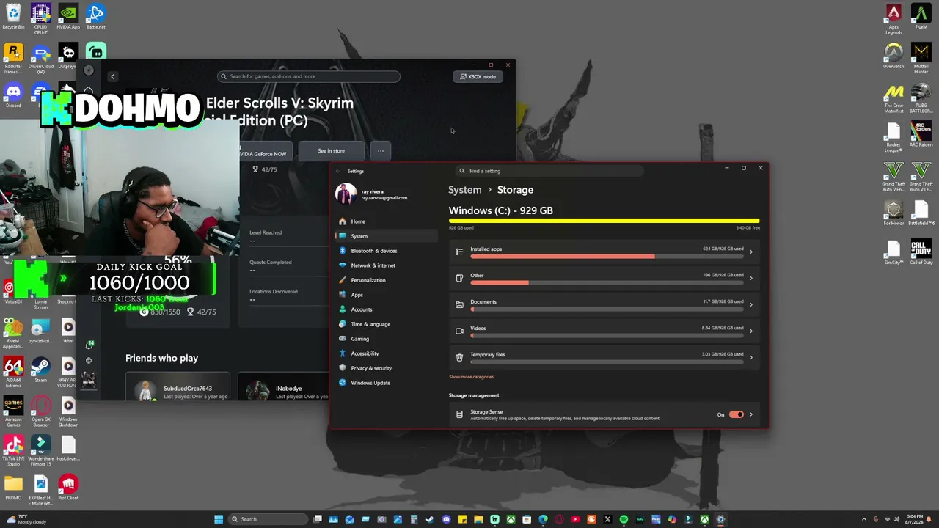Expand the Temporary files chevron
The width and height of the screenshot is (939, 528).
coord(750,358)
